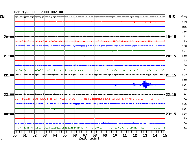Click minute label 01 on time axis
This screenshot has width=188, height=143.
[25, 135]
